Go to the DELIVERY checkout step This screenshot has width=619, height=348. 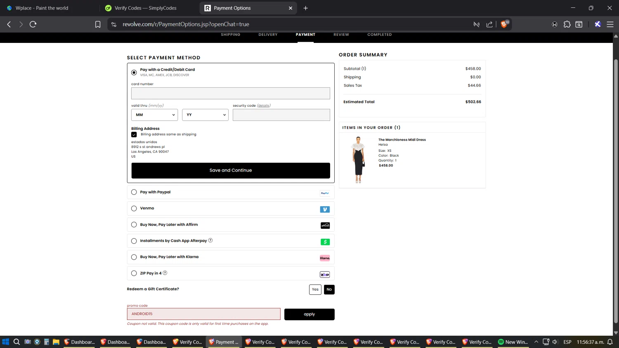[268, 35]
